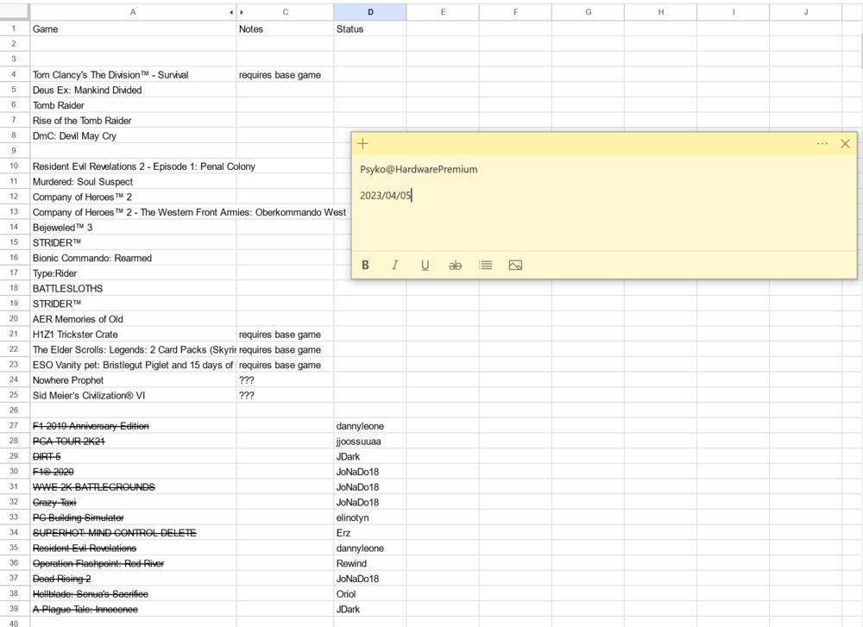This screenshot has height=627, width=863.
Task: Select the 'H1Z1 Trickster Crate' cell
Action: click(133, 335)
